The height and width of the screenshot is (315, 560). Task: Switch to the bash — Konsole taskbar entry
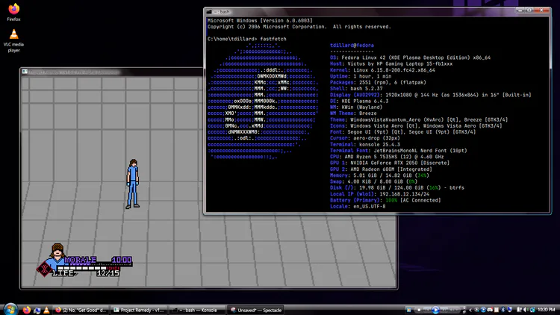(197, 310)
